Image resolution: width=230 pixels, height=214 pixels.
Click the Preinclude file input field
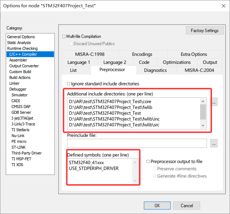(x=137, y=143)
